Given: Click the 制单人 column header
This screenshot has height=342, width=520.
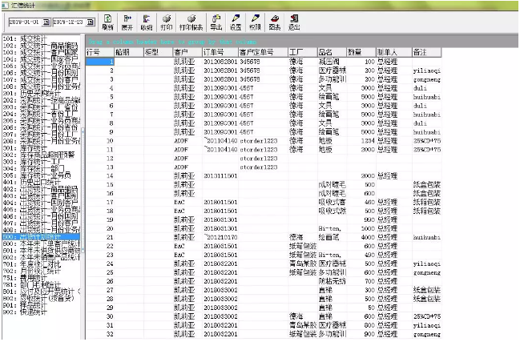Looking at the screenshot, I should (x=393, y=52).
